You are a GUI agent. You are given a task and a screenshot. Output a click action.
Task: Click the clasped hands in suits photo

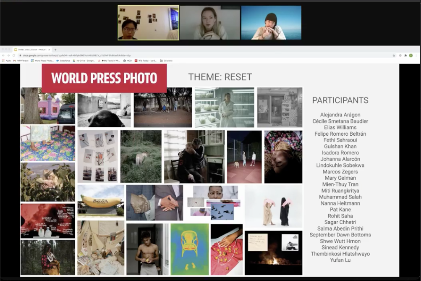point(154,202)
